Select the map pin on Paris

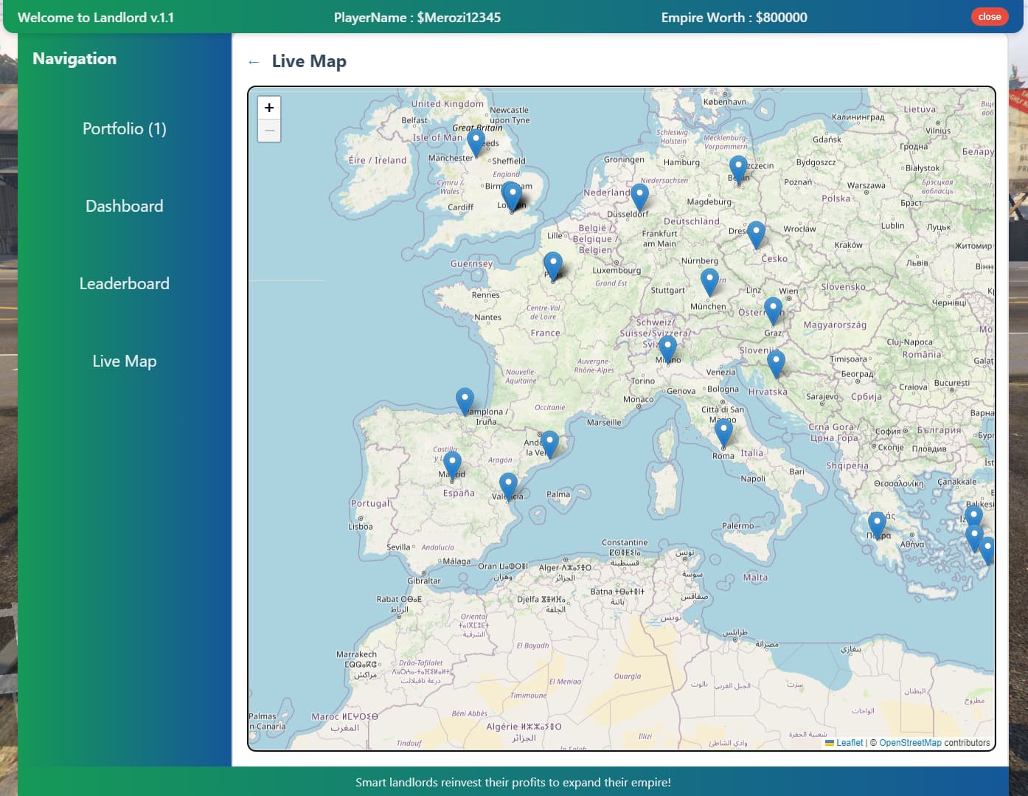(553, 266)
